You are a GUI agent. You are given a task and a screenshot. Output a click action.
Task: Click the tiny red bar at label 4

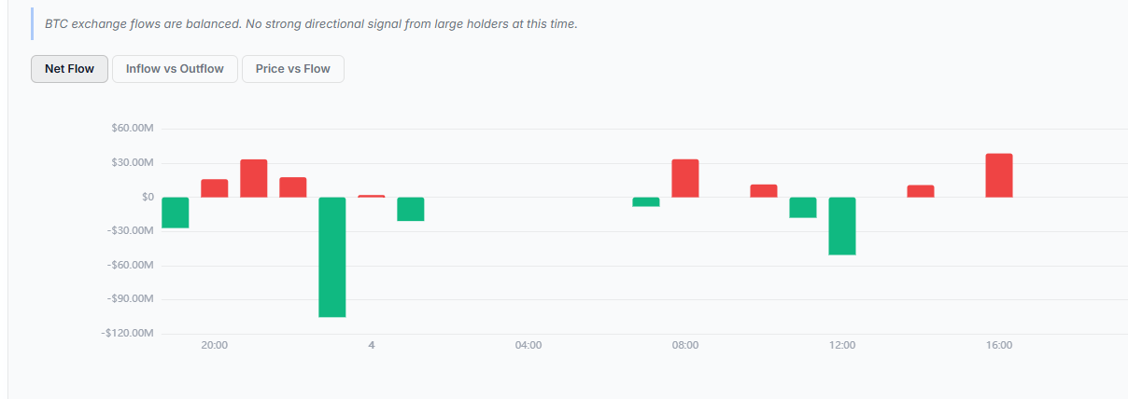[372, 196]
